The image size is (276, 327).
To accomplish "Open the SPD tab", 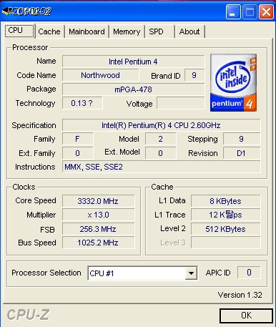I will pos(159,31).
